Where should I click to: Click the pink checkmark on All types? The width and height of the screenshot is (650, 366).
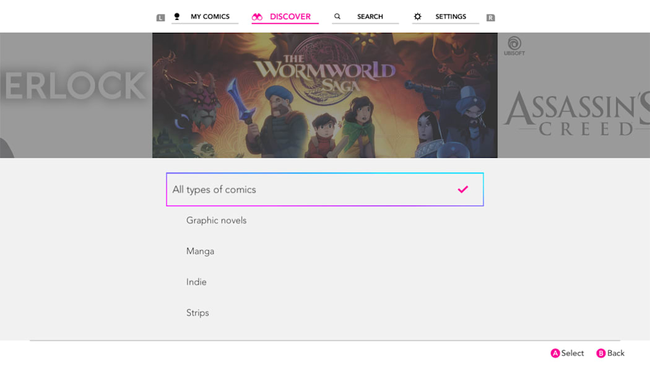462,190
